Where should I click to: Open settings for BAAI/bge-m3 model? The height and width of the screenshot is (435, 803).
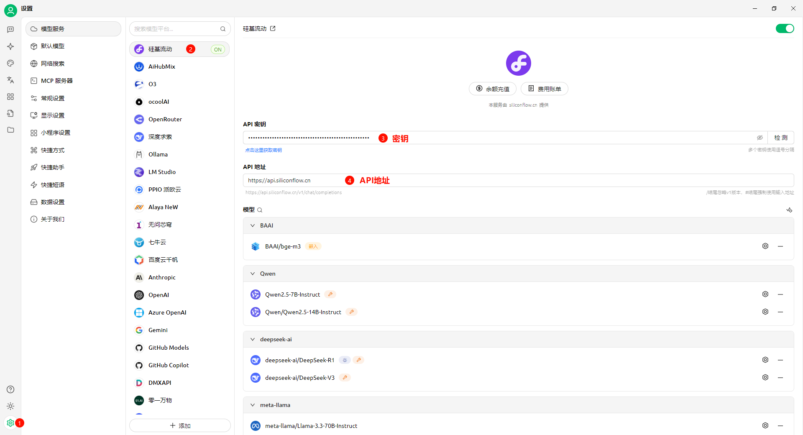765,246
